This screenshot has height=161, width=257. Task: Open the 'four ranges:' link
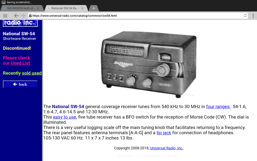click(218, 106)
